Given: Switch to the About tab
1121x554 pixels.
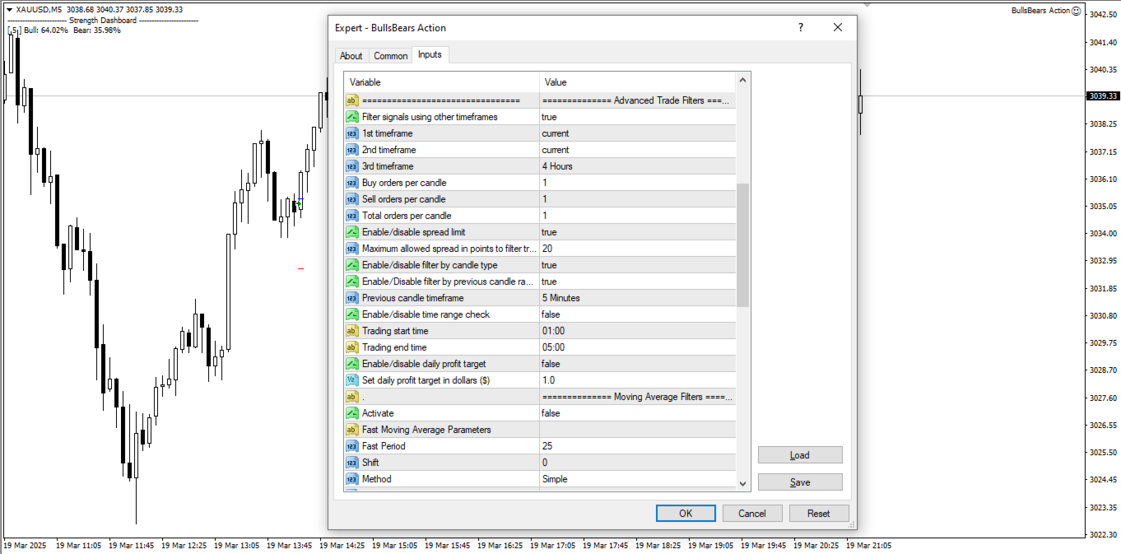Looking at the screenshot, I should [x=351, y=56].
